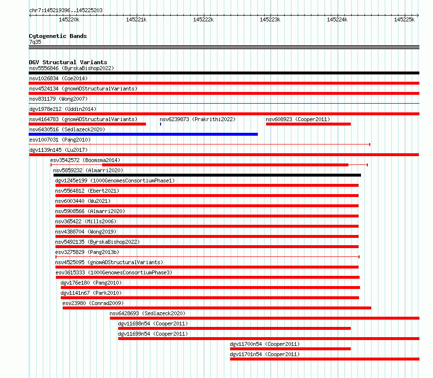Click dgv11700n54 (Cooper2011) label
This screenshot has width=433, height=378.
pos(265,344)
